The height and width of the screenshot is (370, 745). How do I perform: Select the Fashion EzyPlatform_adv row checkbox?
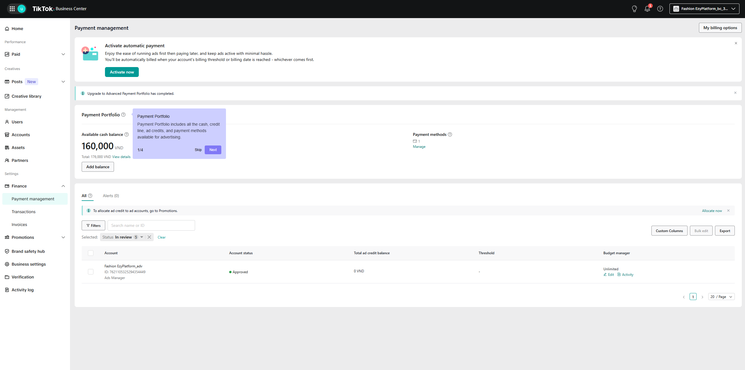91,272
